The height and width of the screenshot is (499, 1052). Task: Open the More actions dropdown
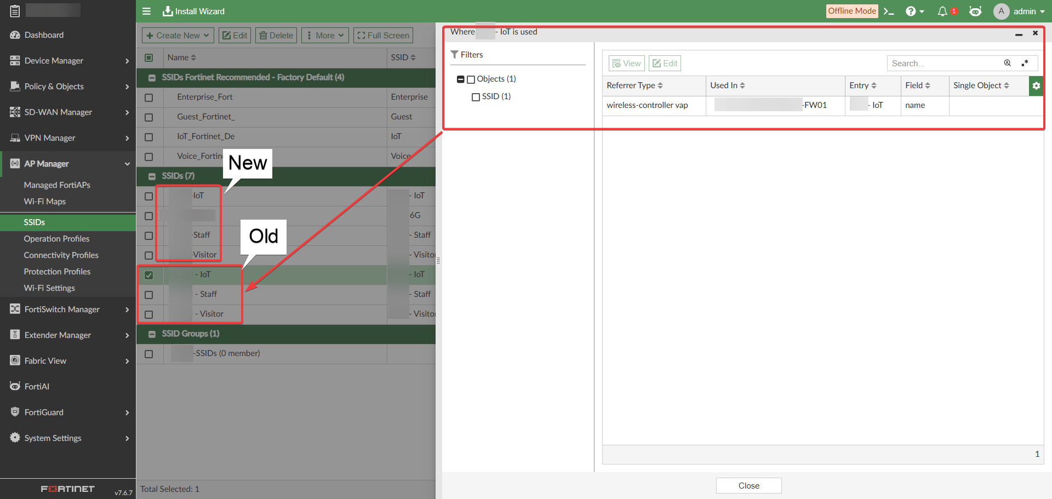(325, 35)
